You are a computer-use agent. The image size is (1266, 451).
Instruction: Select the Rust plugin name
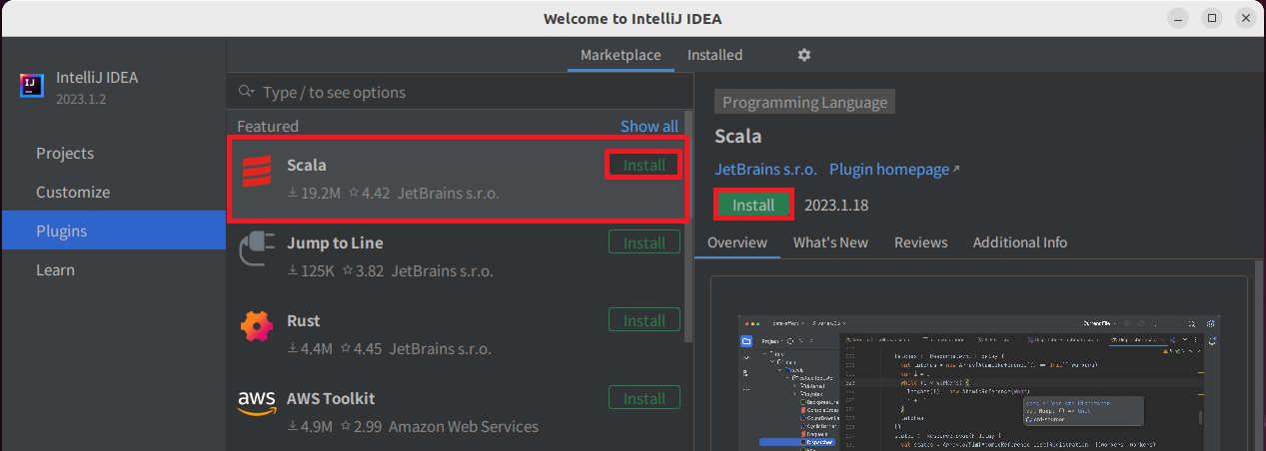303,320
